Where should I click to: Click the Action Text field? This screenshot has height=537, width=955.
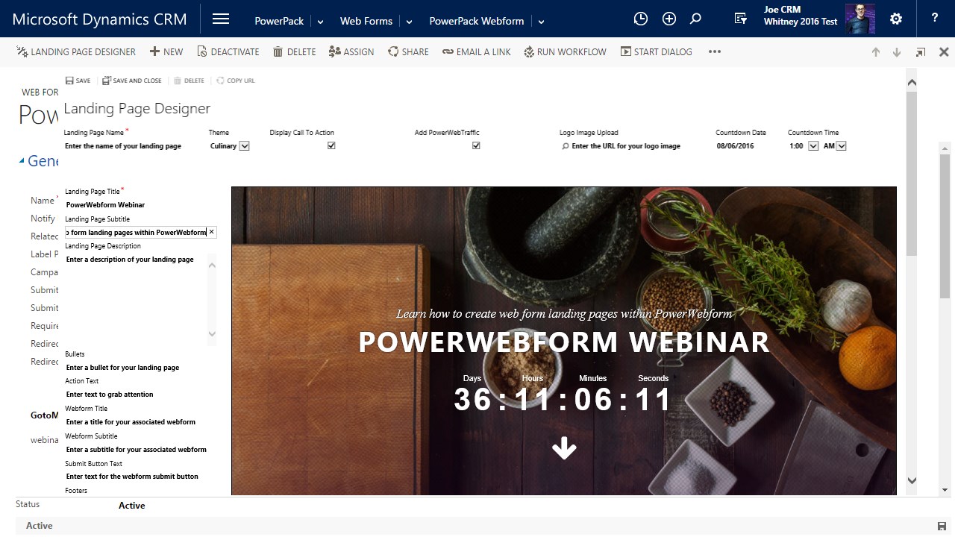click(140, 395)
